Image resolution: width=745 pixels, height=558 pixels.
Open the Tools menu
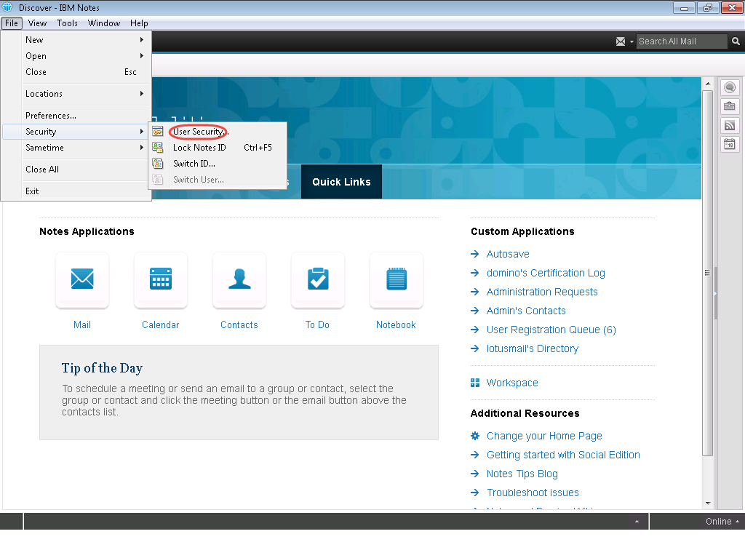[x=67, y=23]
